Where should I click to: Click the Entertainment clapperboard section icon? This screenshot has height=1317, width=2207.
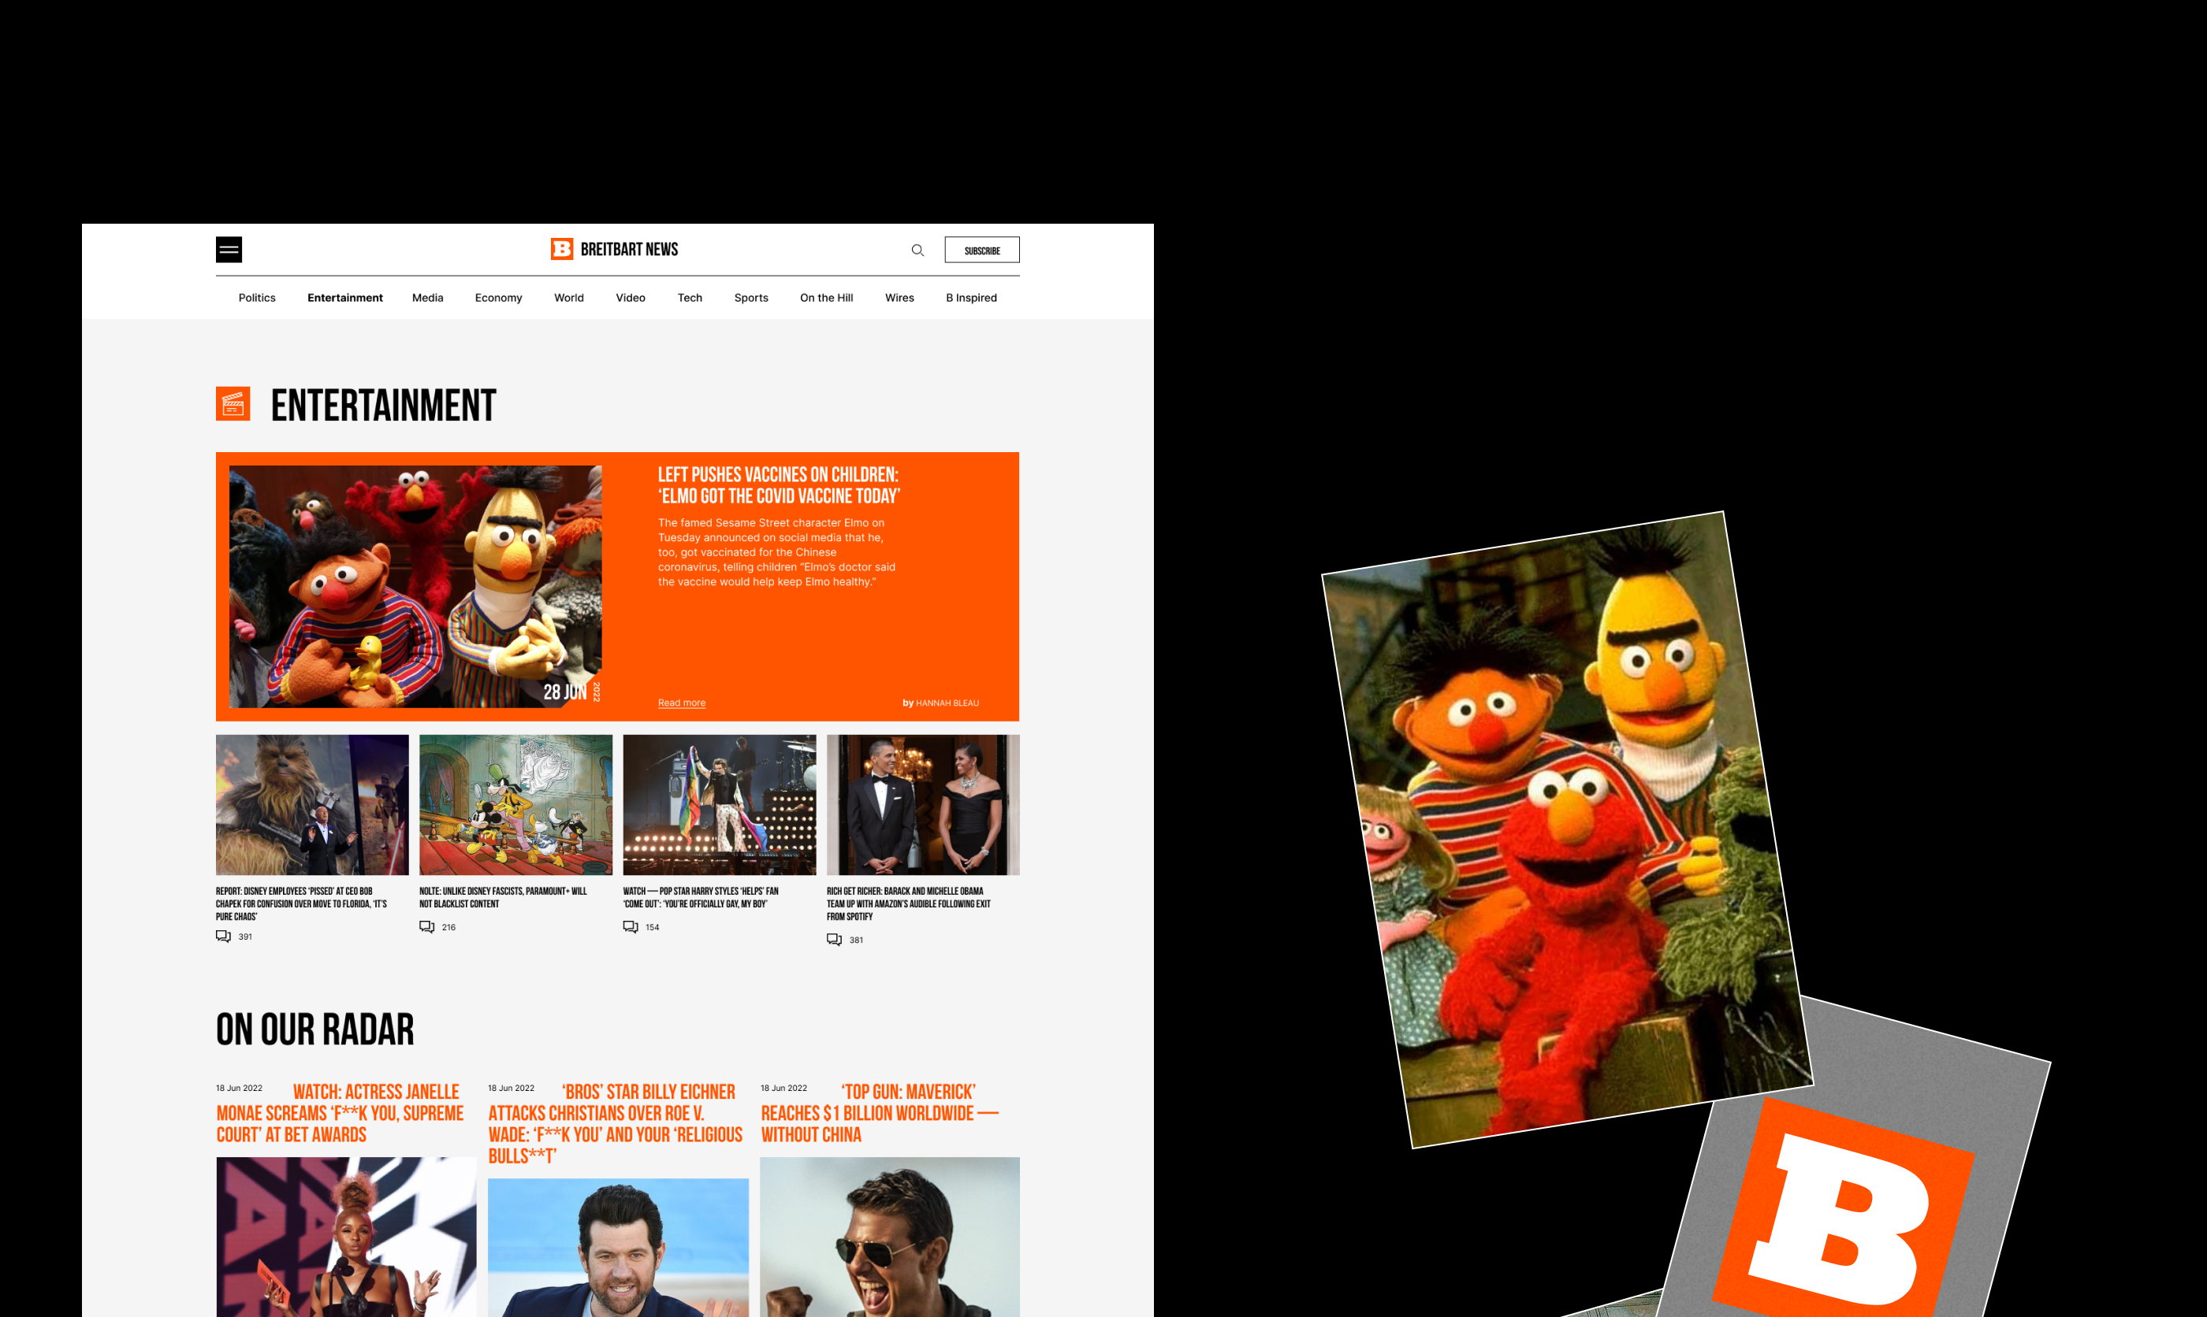(x=233, y=404)
